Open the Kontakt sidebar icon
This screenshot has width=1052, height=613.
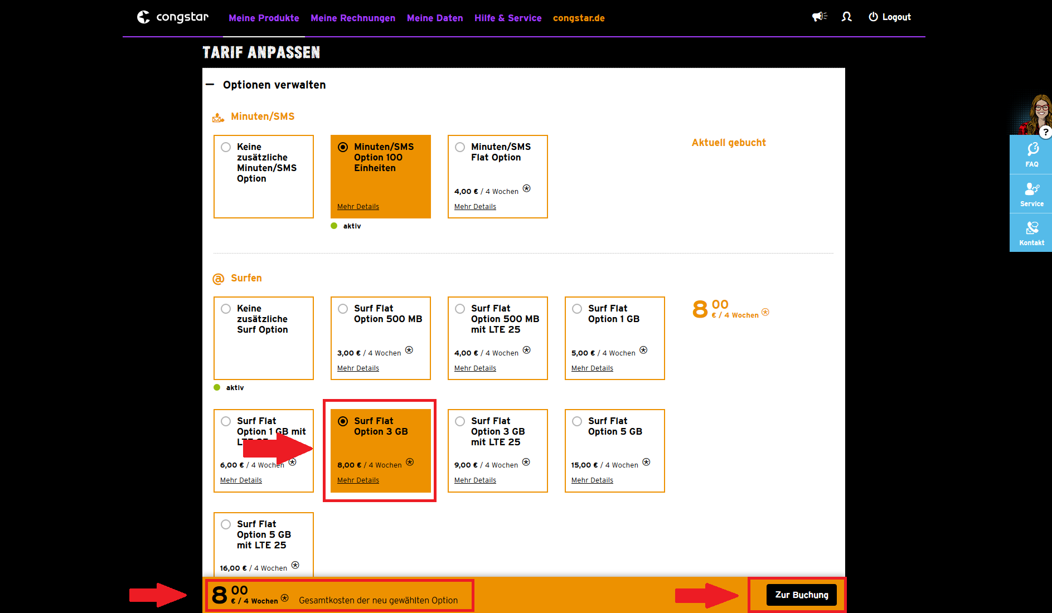pos(1031,233)
